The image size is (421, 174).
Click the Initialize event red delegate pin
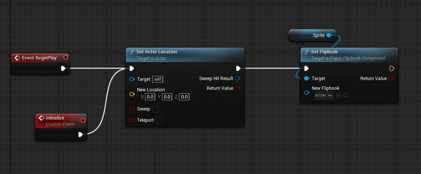pyautogui.click(x=83, y=121)
